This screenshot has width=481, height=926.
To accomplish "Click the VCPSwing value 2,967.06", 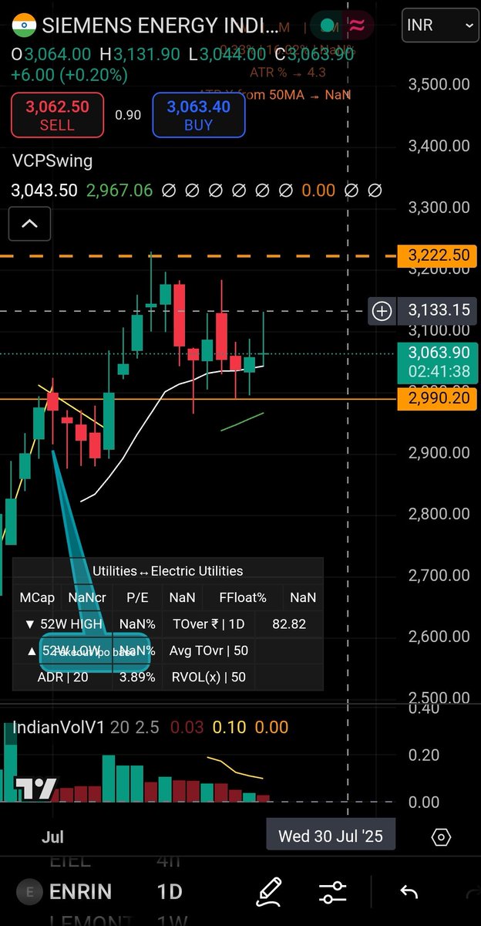I will coord(119,190).
